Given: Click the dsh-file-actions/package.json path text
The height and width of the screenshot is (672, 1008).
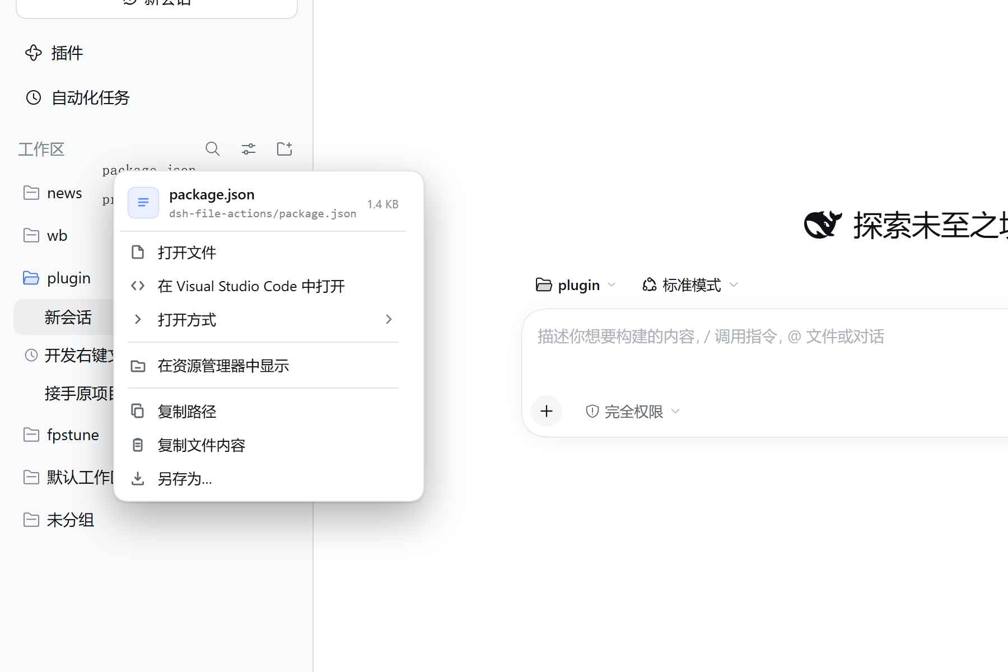Looking at the screenshot, I should coord(263,213).
